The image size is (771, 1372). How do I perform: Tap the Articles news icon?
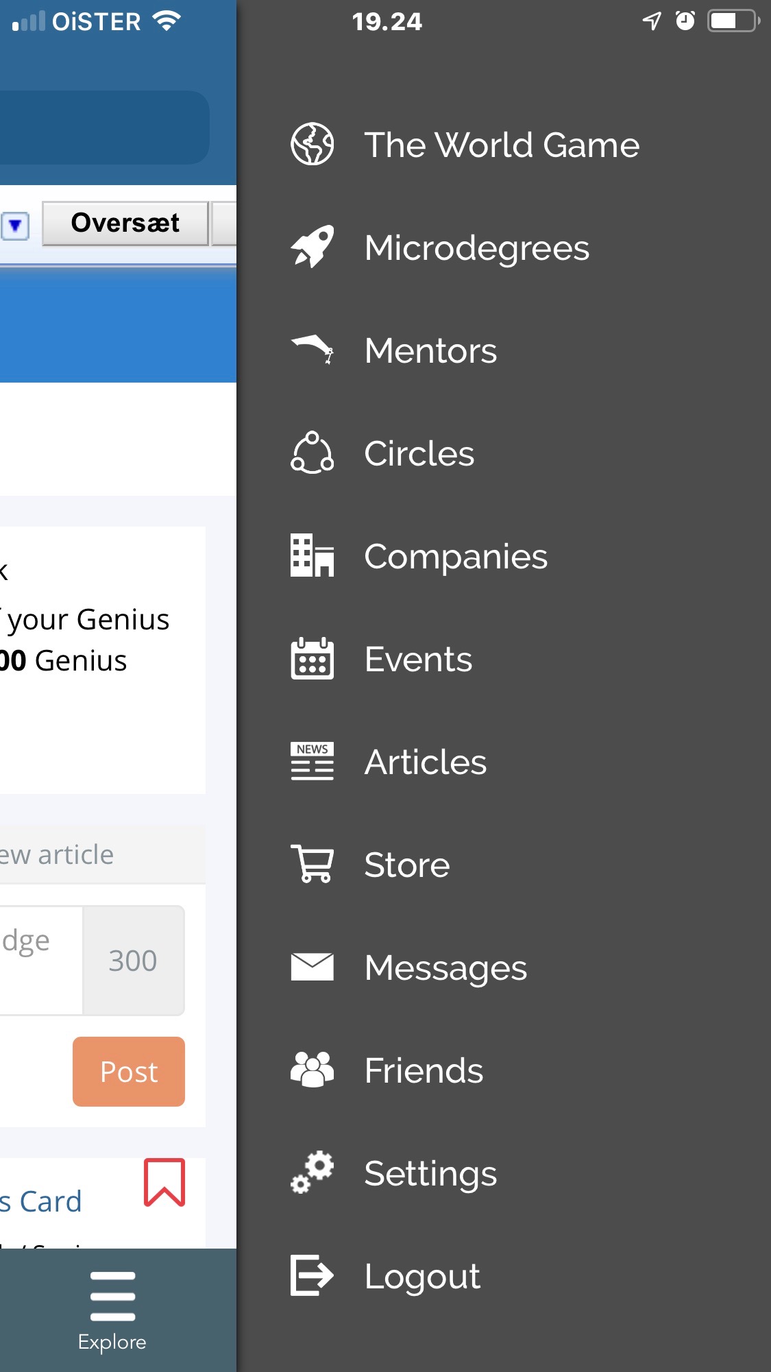(312, 761)
